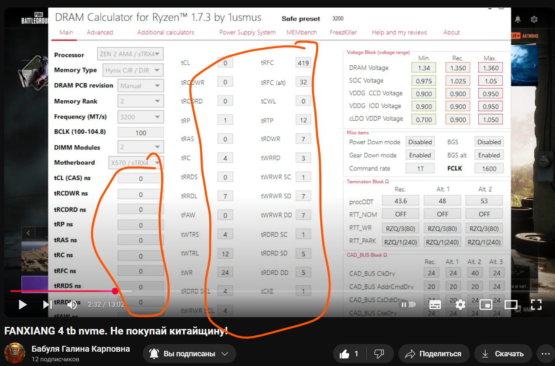Open the FreezKiller tab

tap(344, 32)
